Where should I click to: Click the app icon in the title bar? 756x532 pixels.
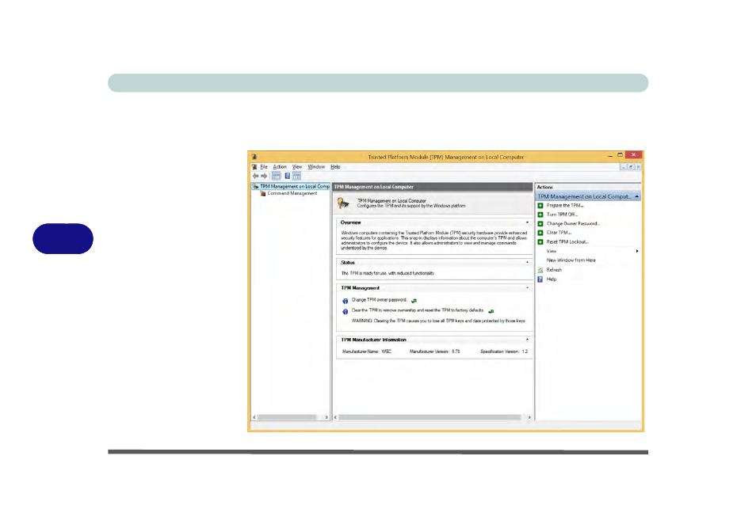click(254, 157)
